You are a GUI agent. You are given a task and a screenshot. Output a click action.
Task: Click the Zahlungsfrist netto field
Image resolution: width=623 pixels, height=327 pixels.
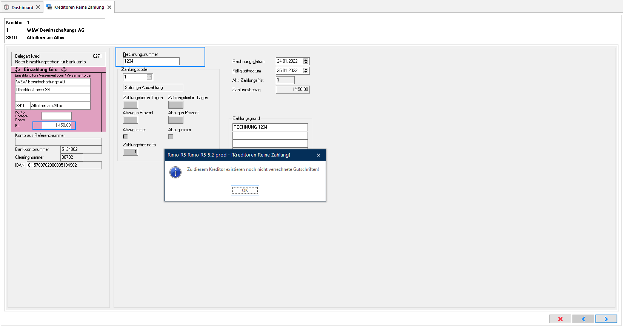point(131,152)
